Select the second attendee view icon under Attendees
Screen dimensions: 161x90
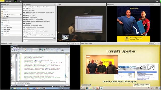click(x=4, y=7)
